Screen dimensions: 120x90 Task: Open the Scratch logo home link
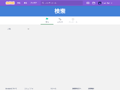(10, 3)
